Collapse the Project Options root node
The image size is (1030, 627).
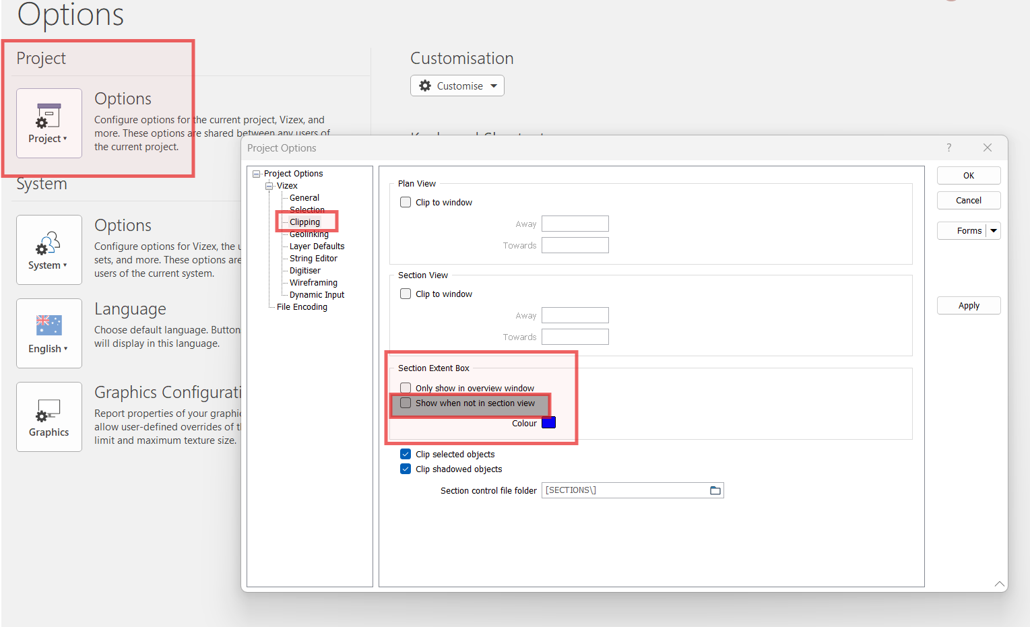click(x=256, y=174)
